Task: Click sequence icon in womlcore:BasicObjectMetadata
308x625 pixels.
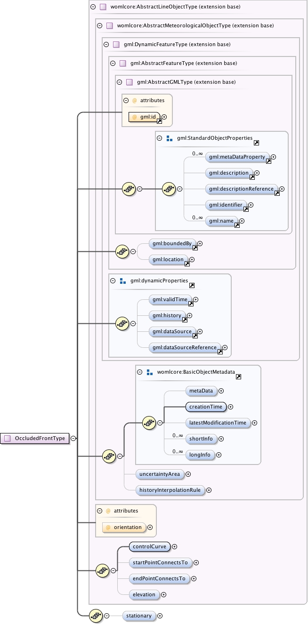Action: (x=149, y=423)
